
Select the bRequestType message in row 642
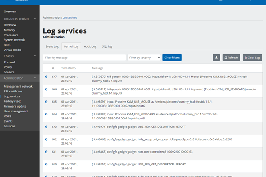tap(162, 139)
